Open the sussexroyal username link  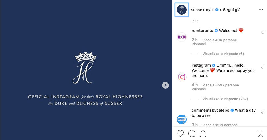pyautogui.click(x=202, y=10)
